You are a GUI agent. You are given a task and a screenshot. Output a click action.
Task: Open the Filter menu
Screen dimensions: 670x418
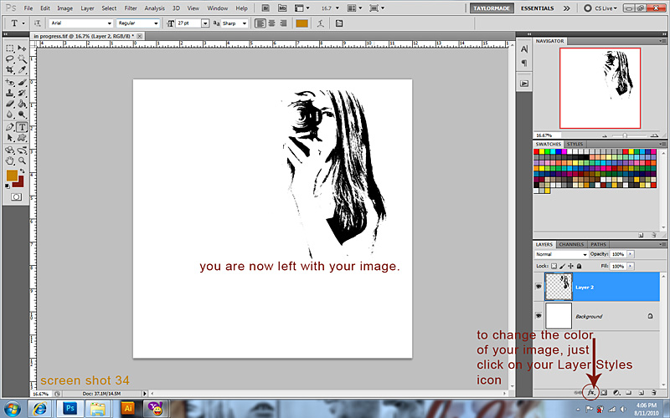coord(131,8)
